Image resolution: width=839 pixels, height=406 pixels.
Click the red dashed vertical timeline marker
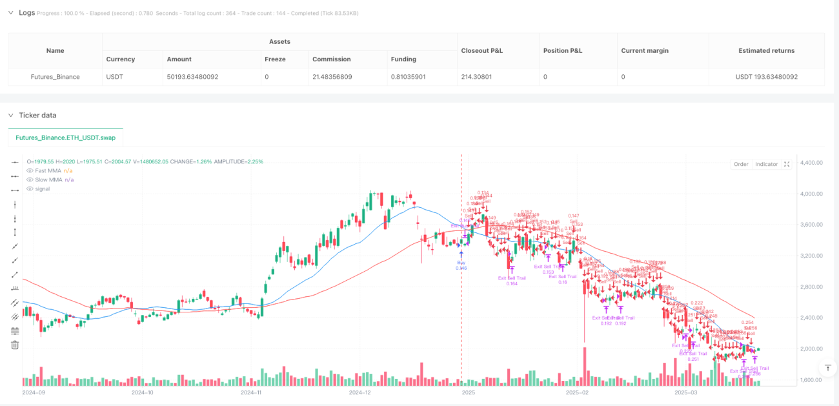461,270
